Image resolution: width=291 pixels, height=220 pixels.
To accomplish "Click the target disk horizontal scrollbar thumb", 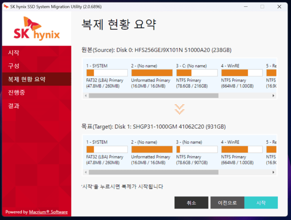I will click(153, 172).
